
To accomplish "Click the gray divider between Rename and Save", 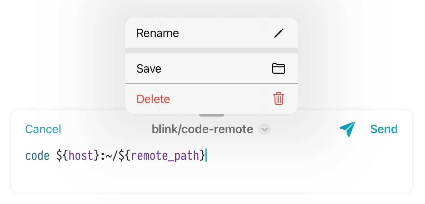I will coord(211,50).
